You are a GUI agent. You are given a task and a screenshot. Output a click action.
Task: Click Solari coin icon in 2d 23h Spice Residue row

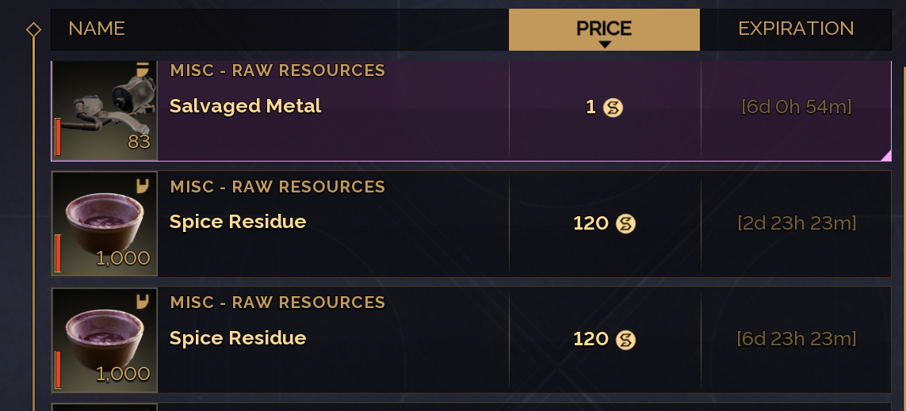click(625, 224)
